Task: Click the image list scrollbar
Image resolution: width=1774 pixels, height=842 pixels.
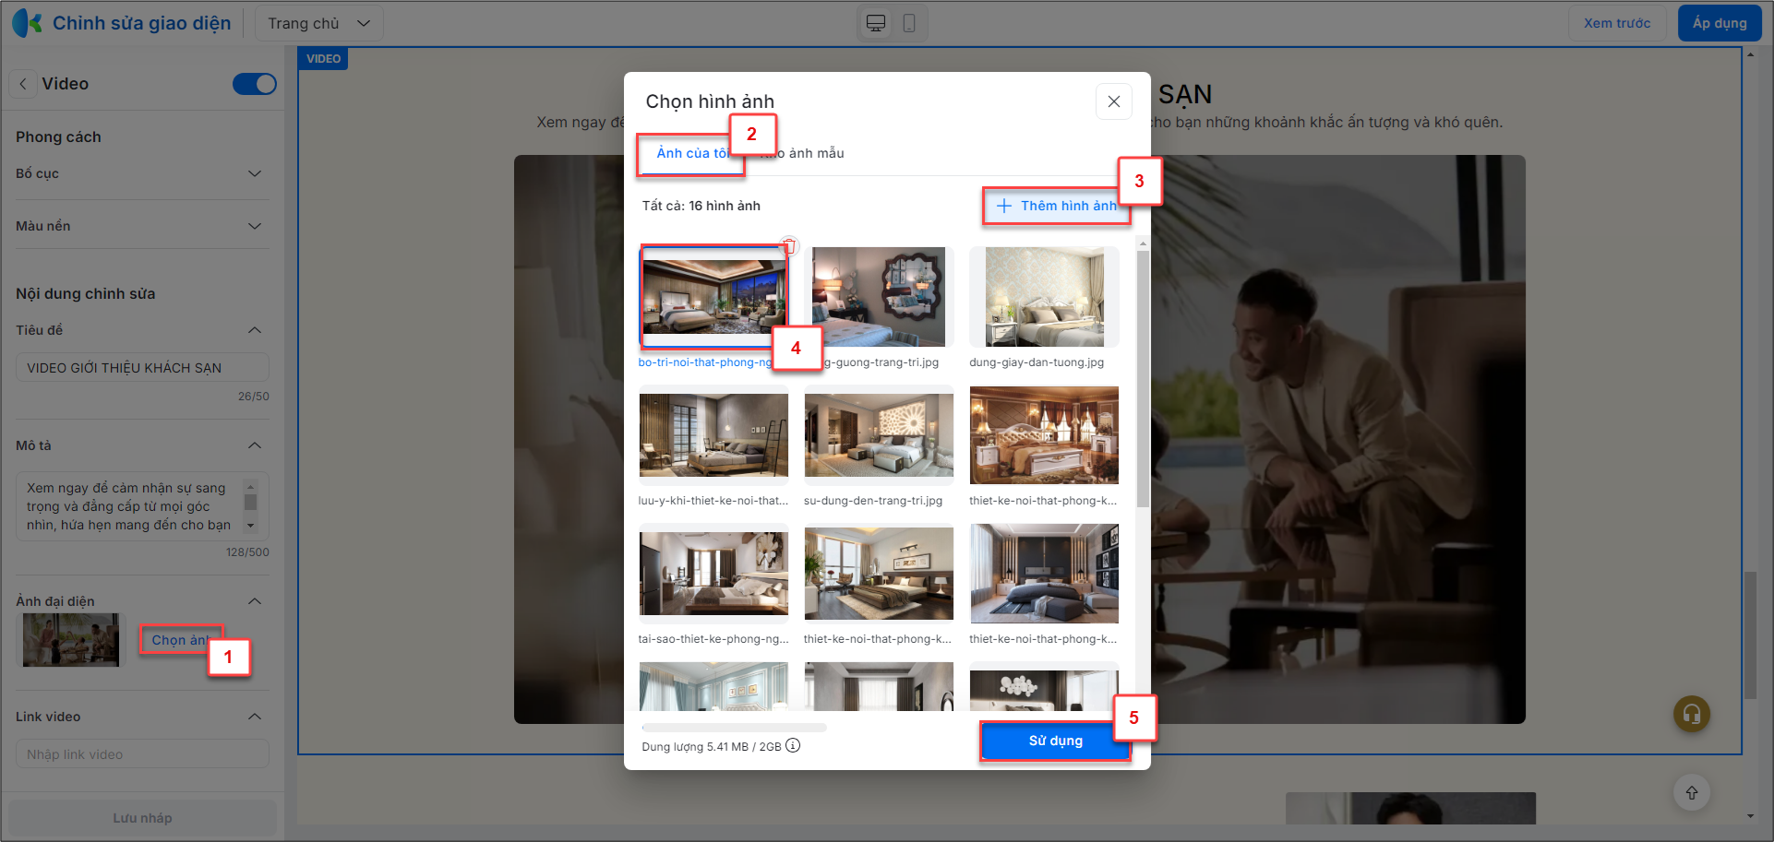Action: pos(1143,378)
